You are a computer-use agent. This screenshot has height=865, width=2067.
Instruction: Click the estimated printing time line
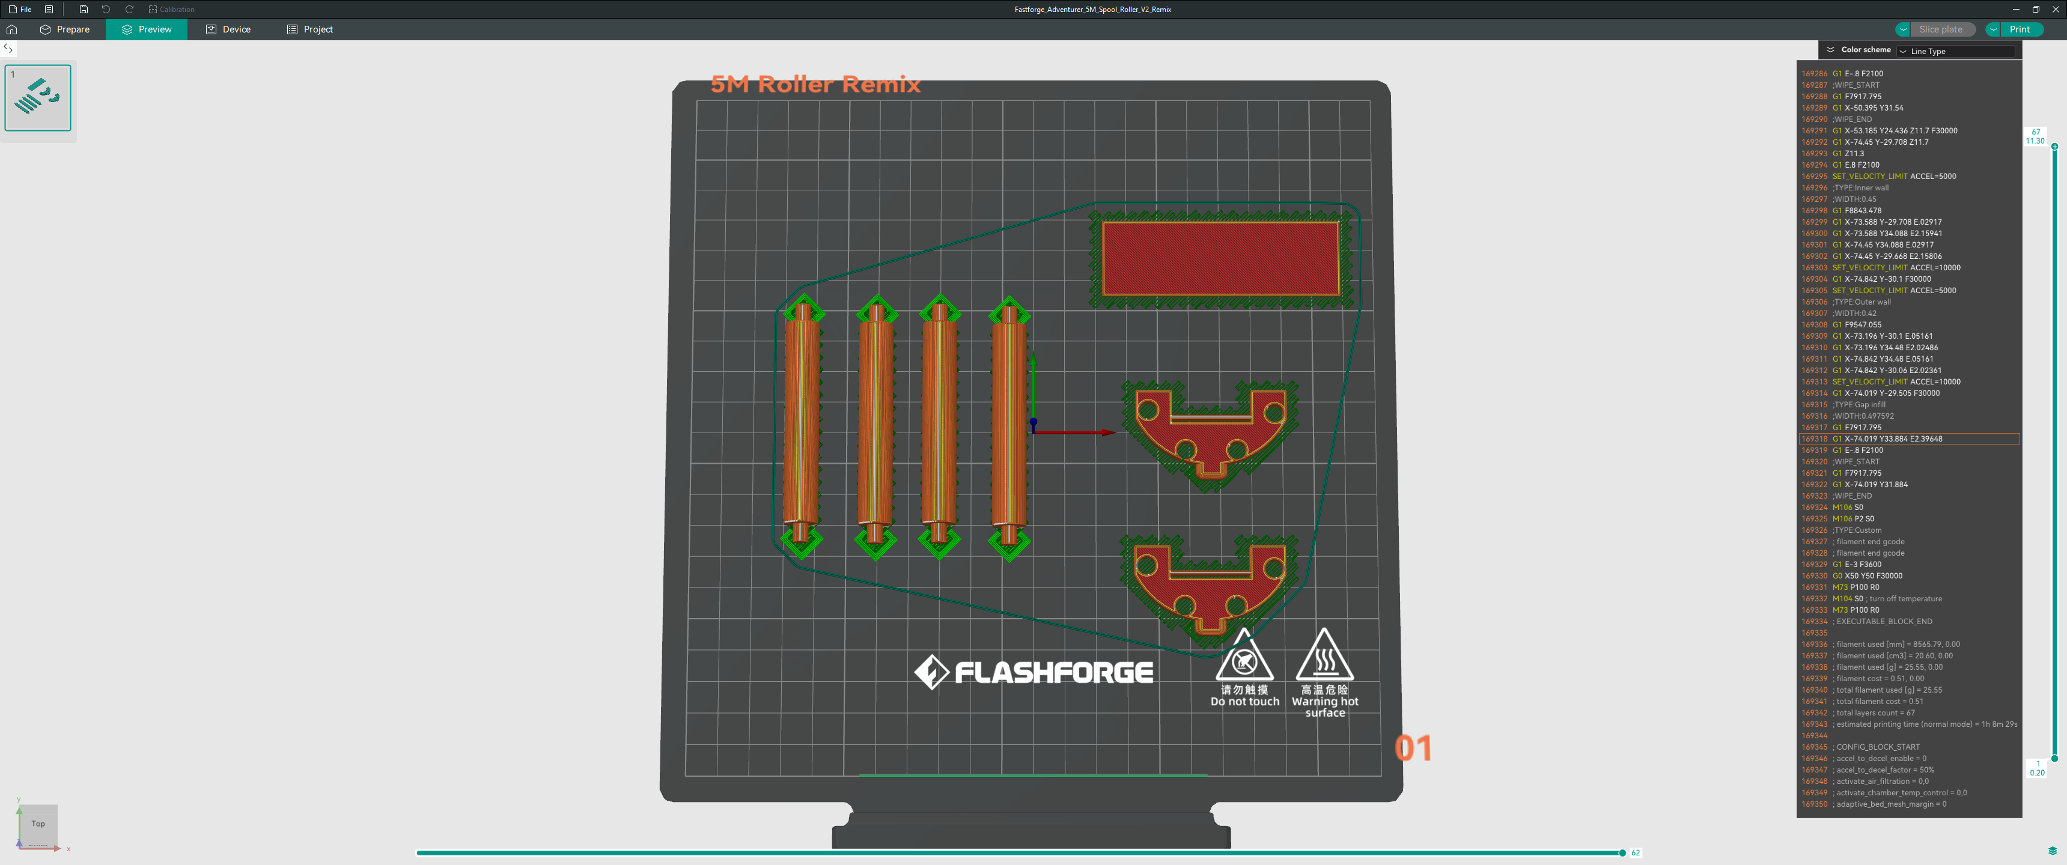click(1909, 724)
